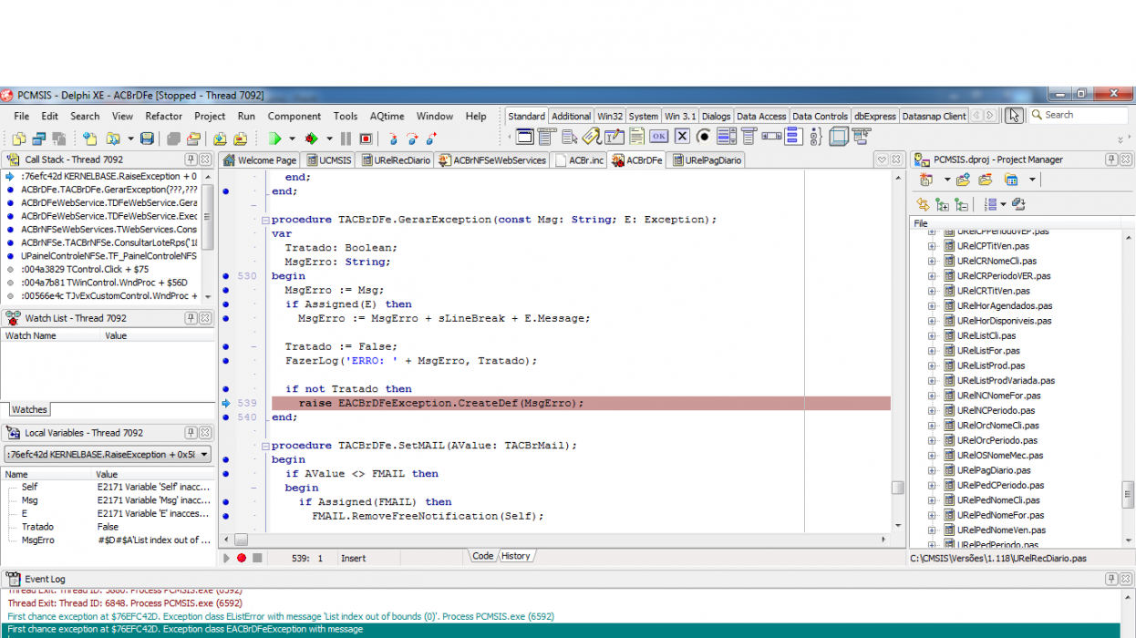Switch to History view tab
The image size is (1136, 638).
tap(515, 556)
